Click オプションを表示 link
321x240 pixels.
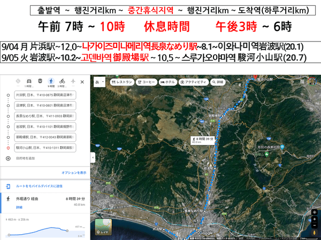(x=73, y=172)
